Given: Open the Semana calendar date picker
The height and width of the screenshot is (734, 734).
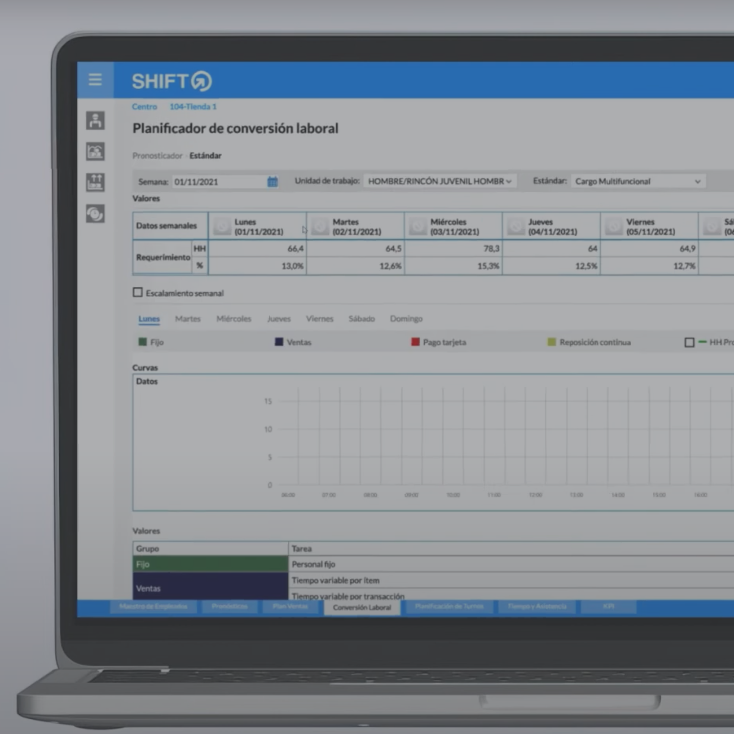Looking at the screenshot, I should pyautogui.click(x=273, y=182).
